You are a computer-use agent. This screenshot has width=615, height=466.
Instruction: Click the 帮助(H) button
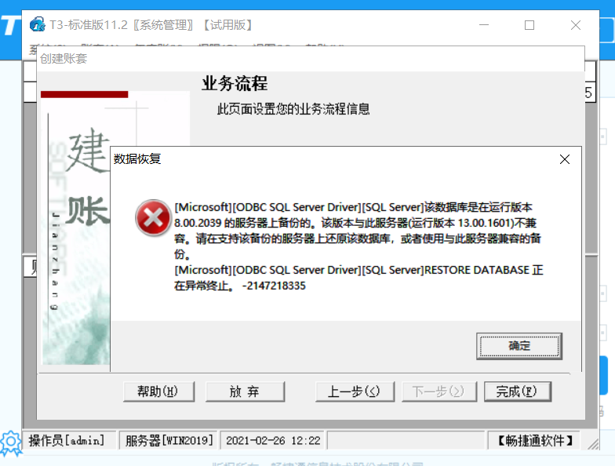click(x=158, y=391)
